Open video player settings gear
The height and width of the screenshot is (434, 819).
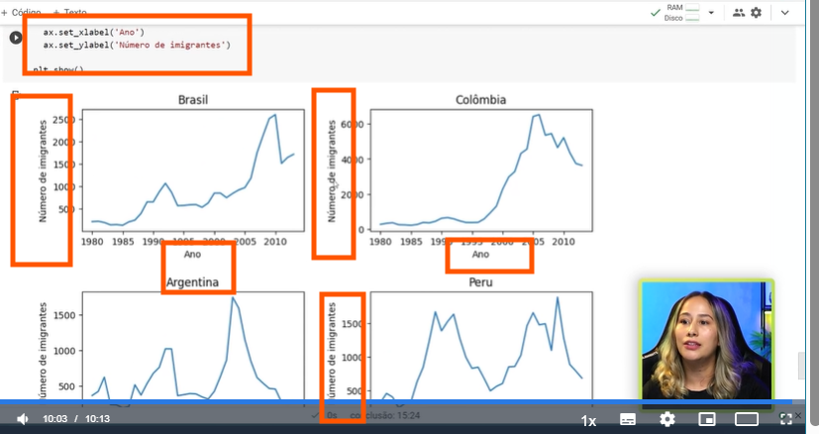[667, 419]
